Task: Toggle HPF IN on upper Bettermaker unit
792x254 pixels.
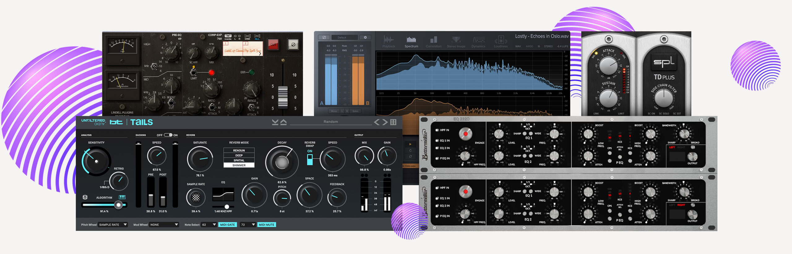Action: (x=437, y=130)
